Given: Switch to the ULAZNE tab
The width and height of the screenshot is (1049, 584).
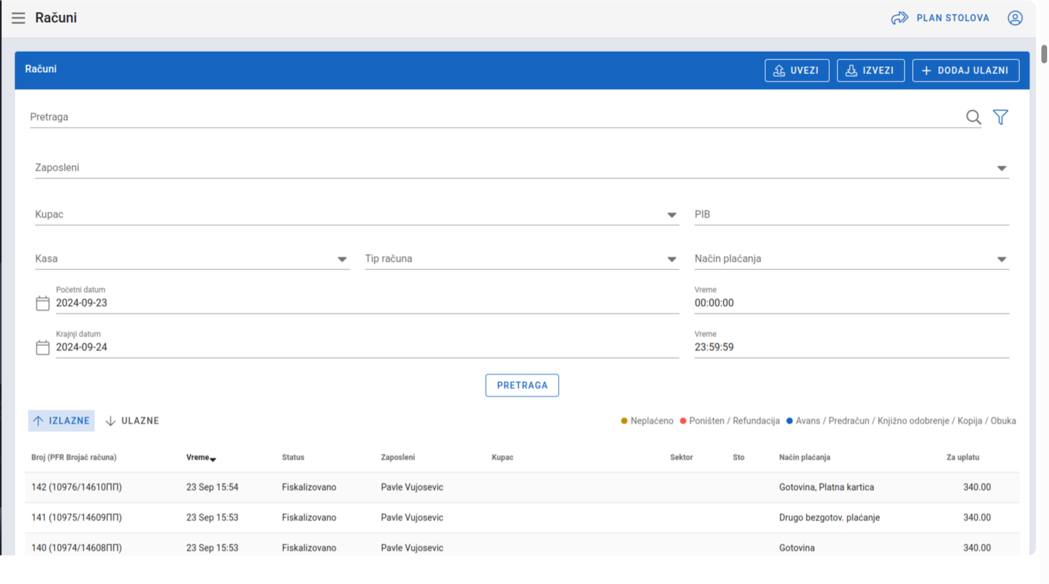Looking at the screenshot, I should [132, 421].
